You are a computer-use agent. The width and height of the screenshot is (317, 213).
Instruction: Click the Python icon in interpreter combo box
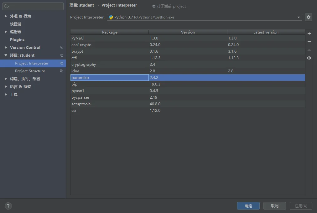click(x=111, y=17)
